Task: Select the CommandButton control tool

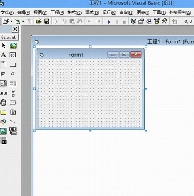Action: click(13, 65)
